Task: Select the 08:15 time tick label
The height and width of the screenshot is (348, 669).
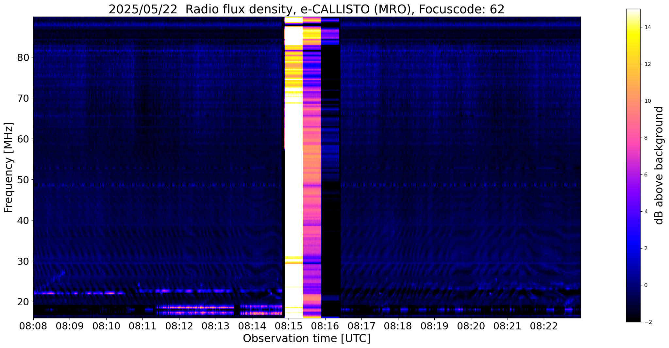Action: (289, 326)
